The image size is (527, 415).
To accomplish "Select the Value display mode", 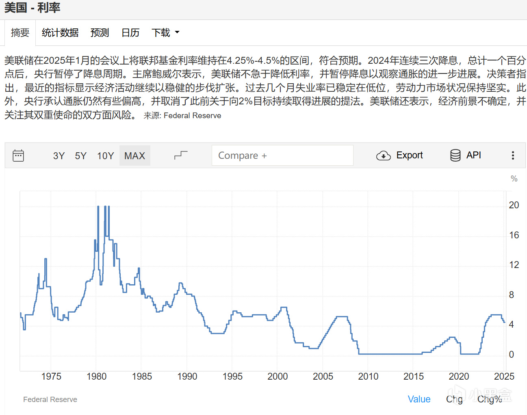I will pos(419,399).
